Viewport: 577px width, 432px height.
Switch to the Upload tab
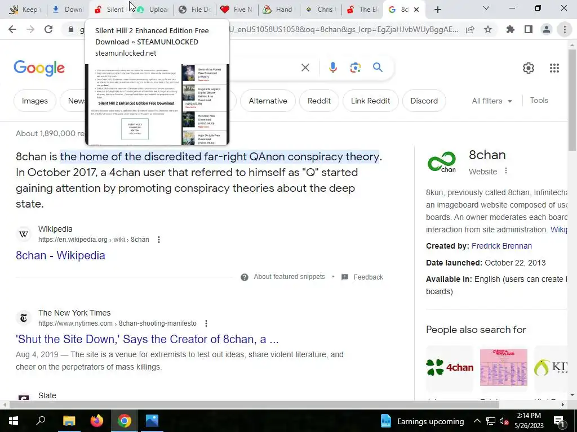click(x=152, y=10)
